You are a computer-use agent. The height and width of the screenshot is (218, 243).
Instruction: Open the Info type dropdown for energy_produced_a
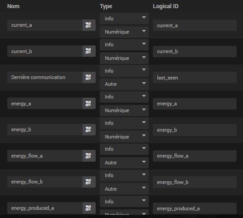click(124, 202)
